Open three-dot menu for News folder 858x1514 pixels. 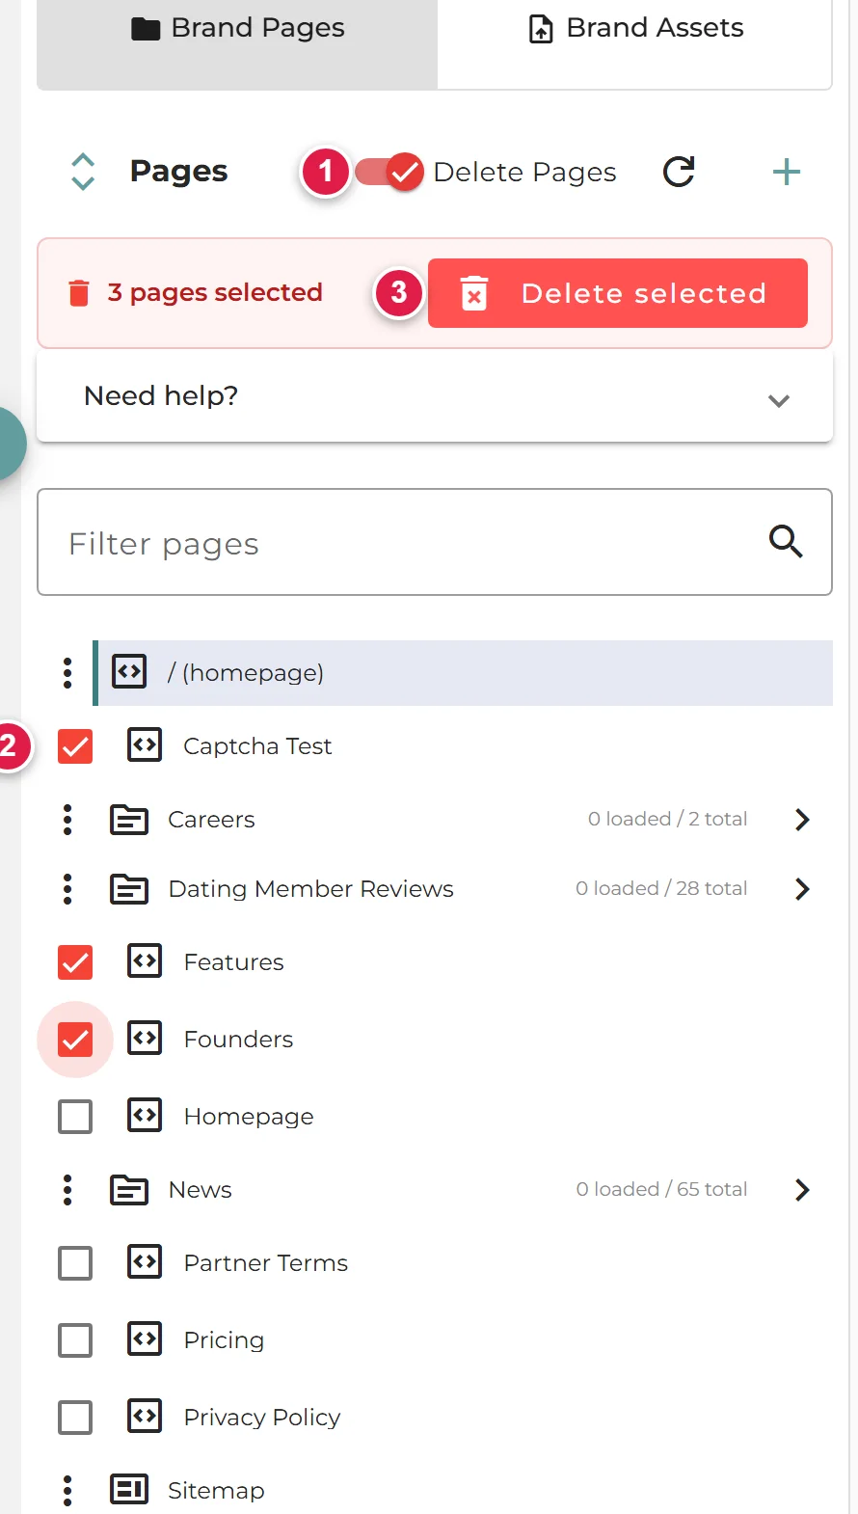click(67, 1190)
